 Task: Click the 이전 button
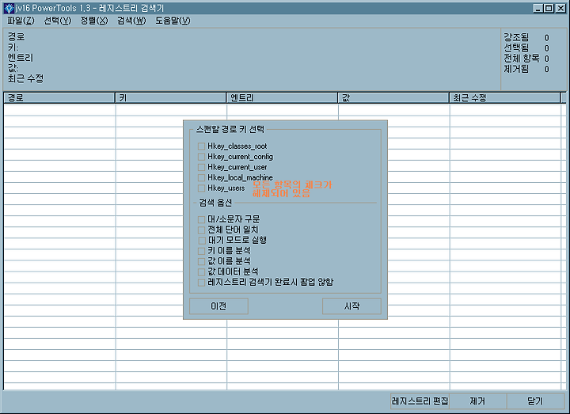218,306
